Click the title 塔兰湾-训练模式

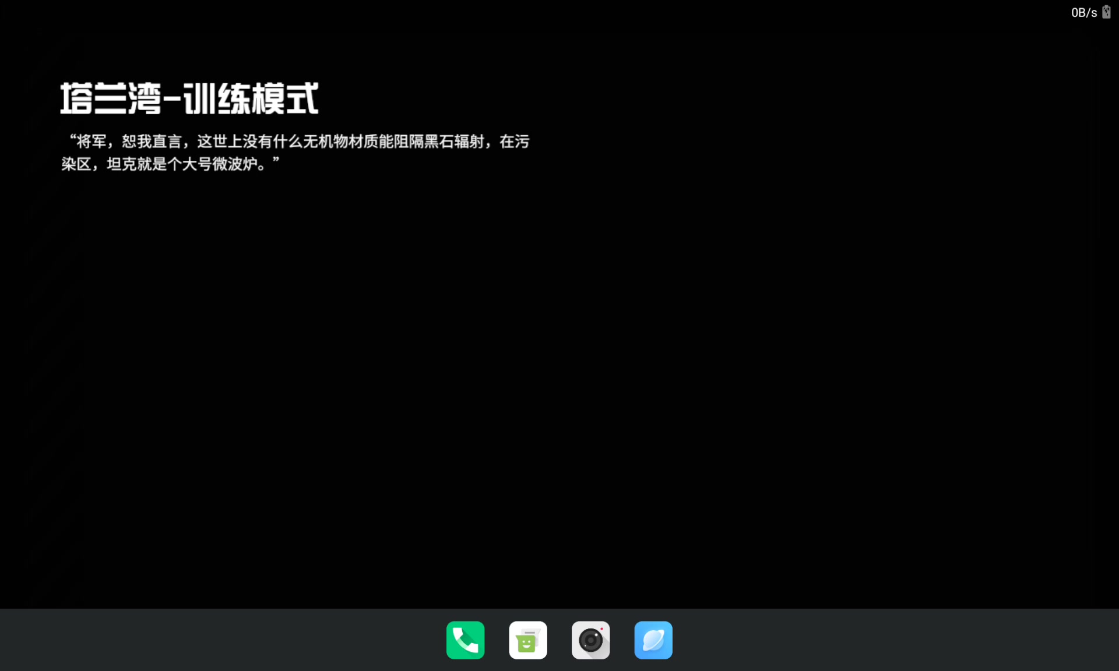[189, 98]
